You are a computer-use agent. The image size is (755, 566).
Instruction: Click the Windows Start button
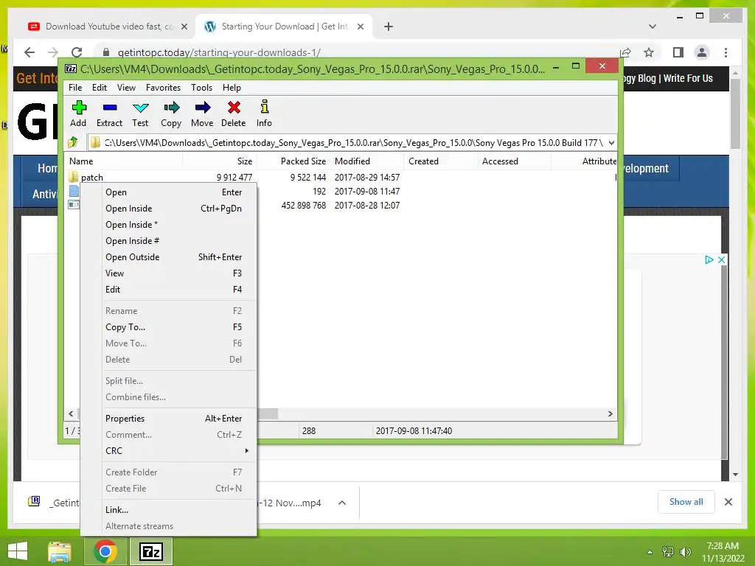18,551
